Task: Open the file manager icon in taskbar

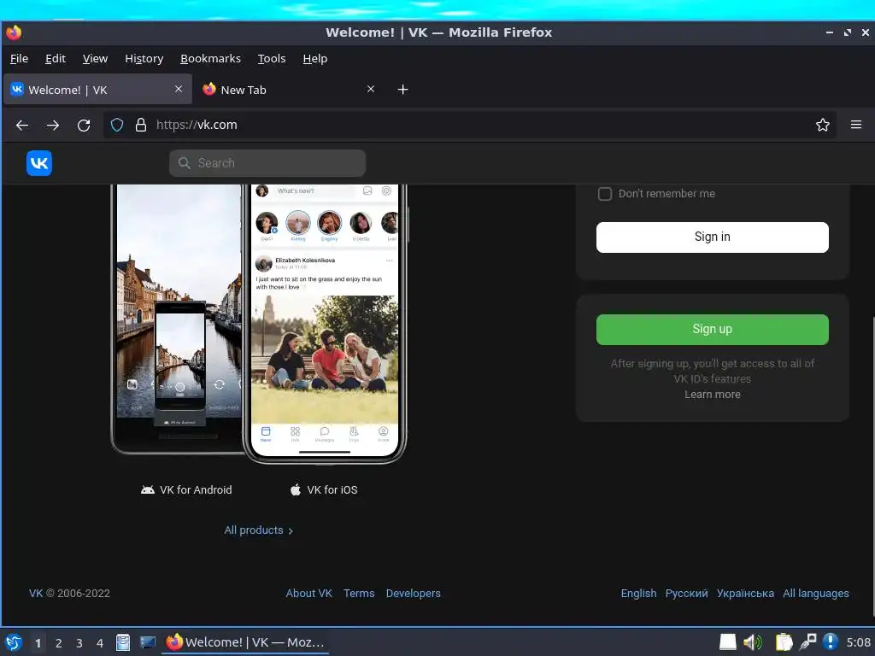Action: 123,642
